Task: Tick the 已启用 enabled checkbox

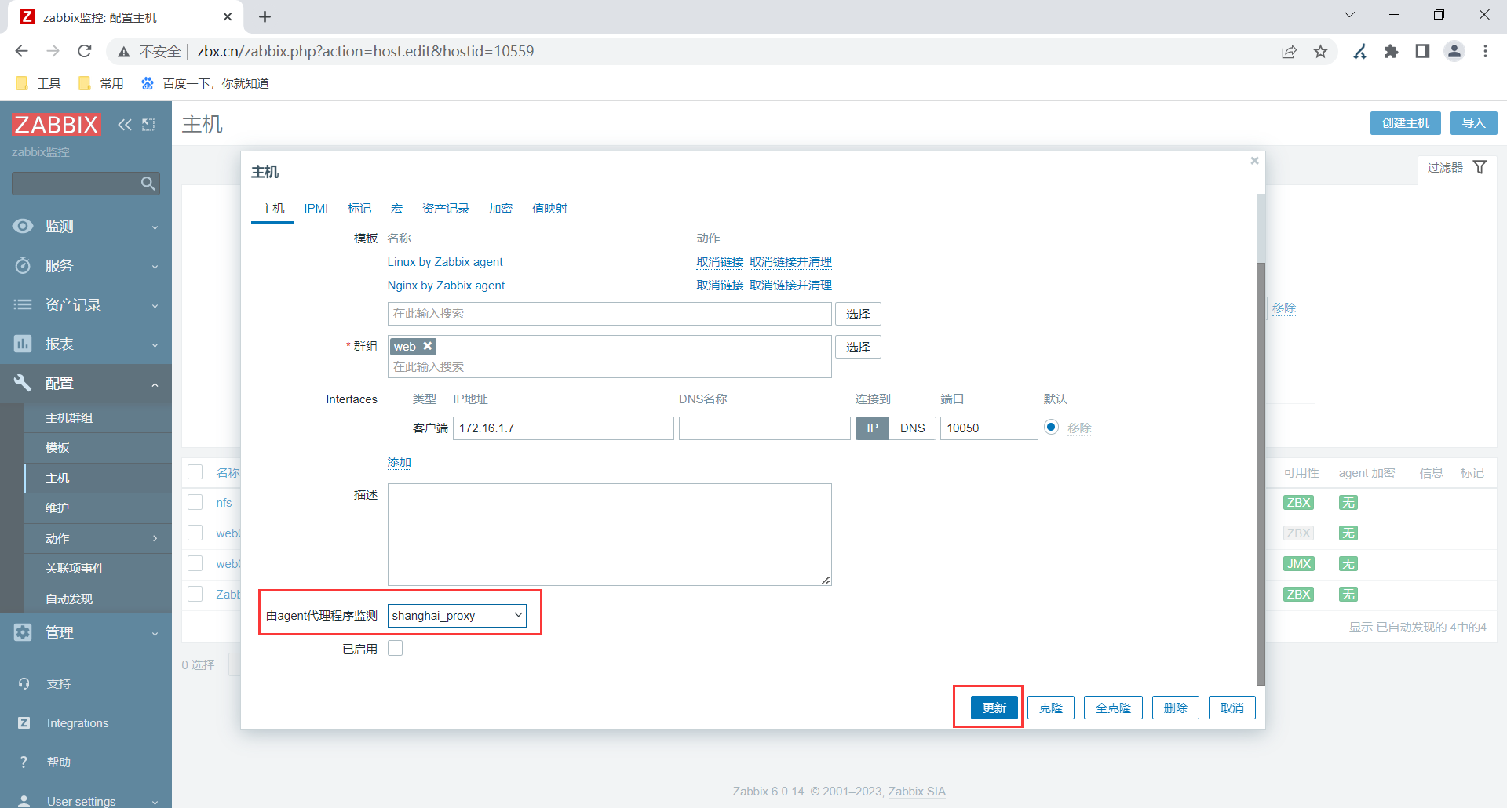Action: pos(396,648)
